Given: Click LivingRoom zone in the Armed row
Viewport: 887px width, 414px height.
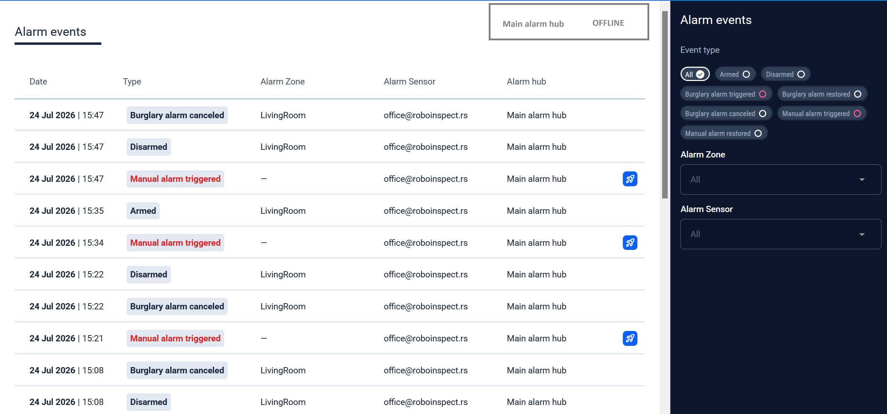Looking at the screenshot, I should coord(283,211).
